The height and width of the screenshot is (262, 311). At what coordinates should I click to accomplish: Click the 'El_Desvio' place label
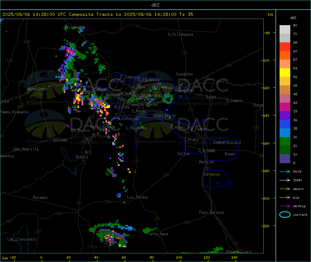[81, 130]
